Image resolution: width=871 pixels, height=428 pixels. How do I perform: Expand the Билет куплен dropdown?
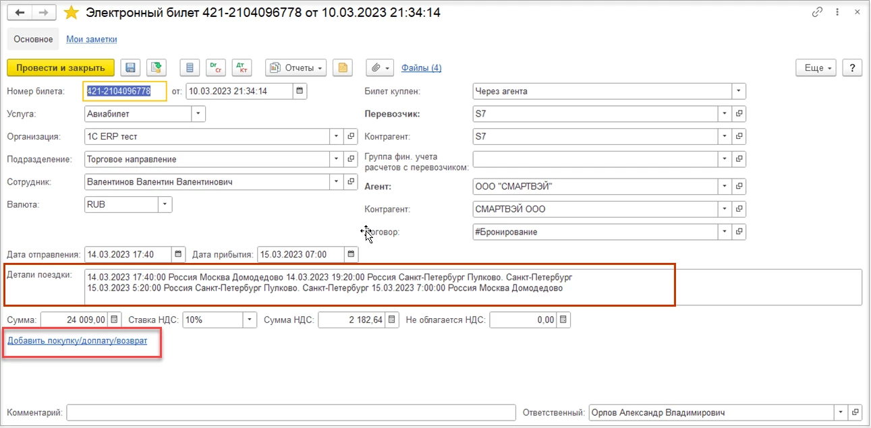coord(739,91)
